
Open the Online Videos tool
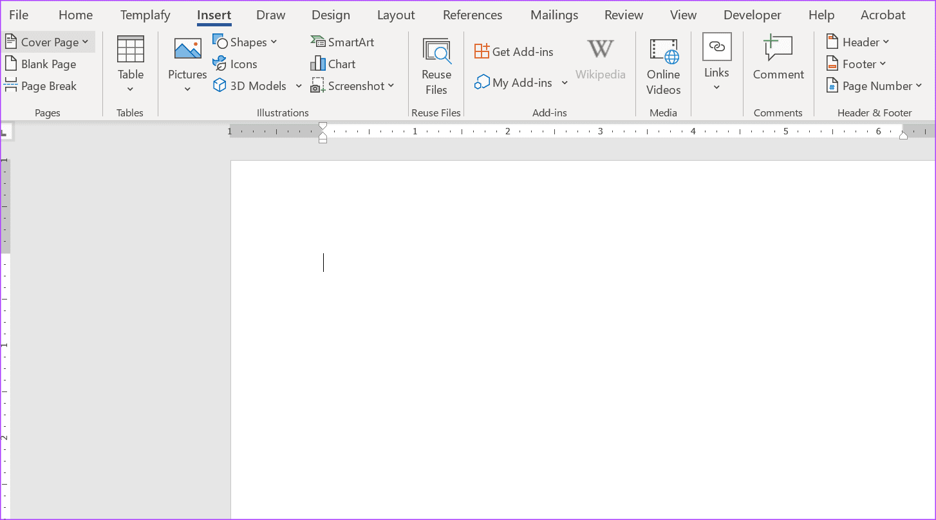(x=663, y=66)
